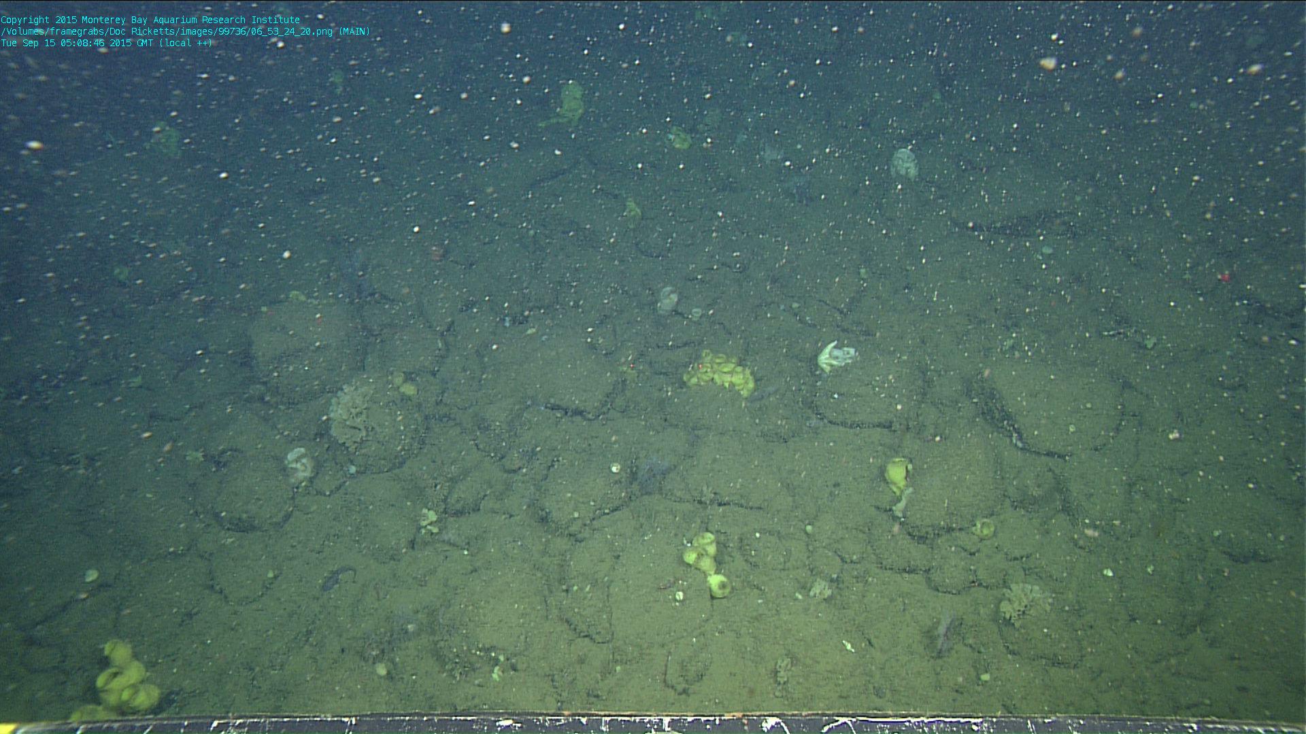Image resolution: width=1306 pixels, height=734 pixels.
Task: Click the pale gray sponge at upper right
Action: click(904, 163)
